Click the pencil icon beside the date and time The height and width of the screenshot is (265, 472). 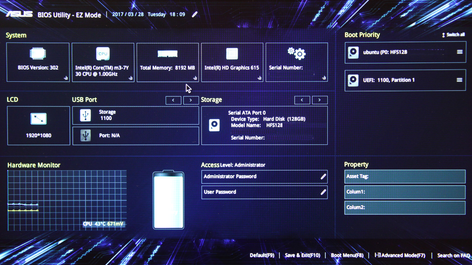click(x=195, y=15)
